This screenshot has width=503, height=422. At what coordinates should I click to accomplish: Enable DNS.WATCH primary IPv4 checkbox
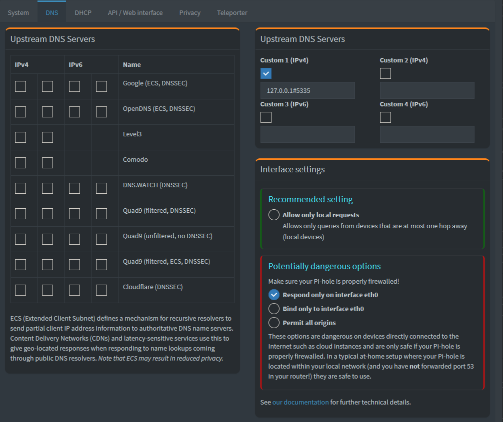20,188
